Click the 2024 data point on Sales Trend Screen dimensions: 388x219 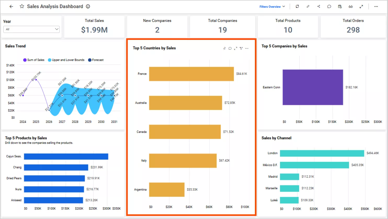click(23, 95)
